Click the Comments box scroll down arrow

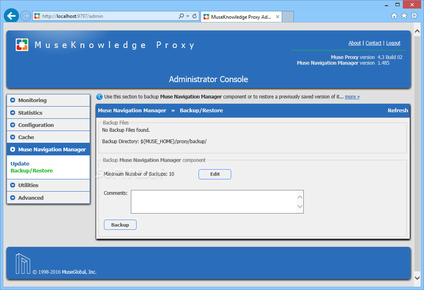pyautogui.click(x=300, y=206)
